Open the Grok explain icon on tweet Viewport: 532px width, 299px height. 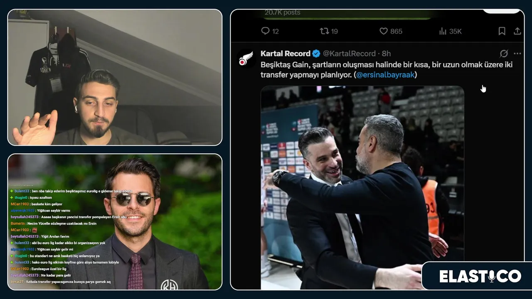(504, 54)
